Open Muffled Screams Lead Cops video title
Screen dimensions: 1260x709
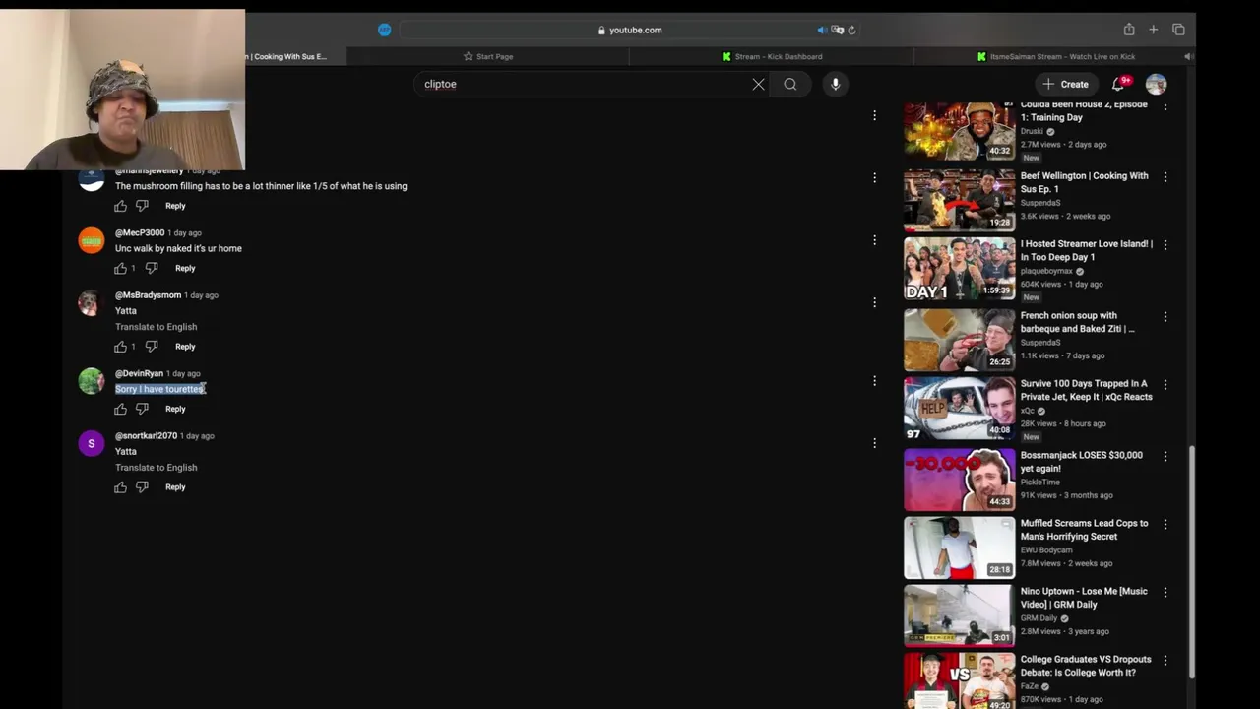tap(1084, 530)
